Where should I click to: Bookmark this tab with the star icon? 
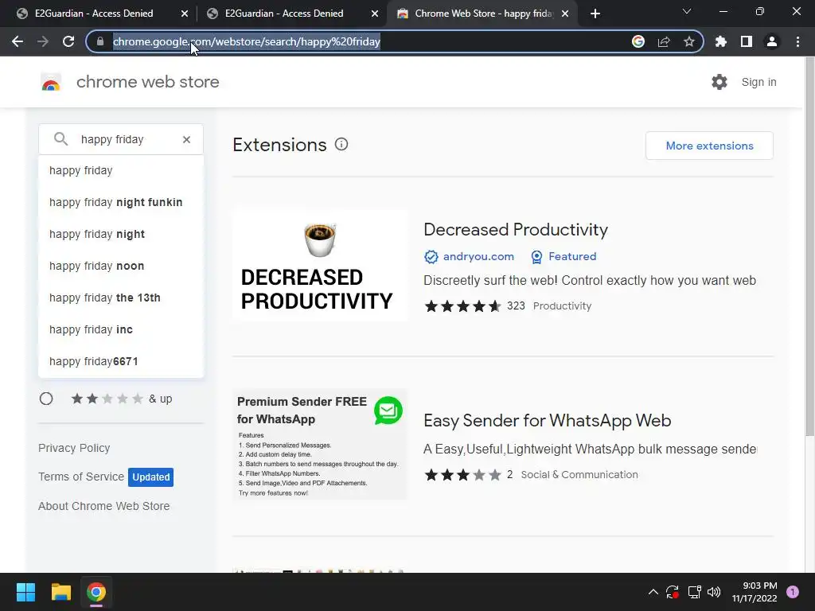pos(689,41)
